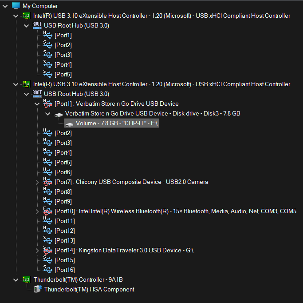Collapse the host controller above the five-port hub

[16, 16]
